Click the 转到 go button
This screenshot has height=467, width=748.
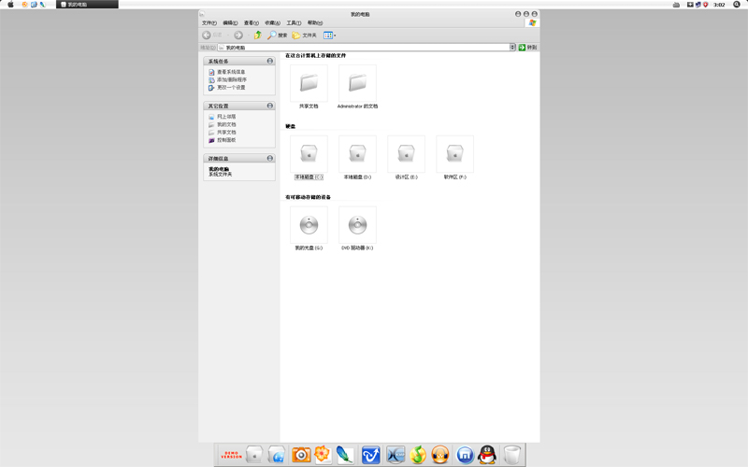528,47
